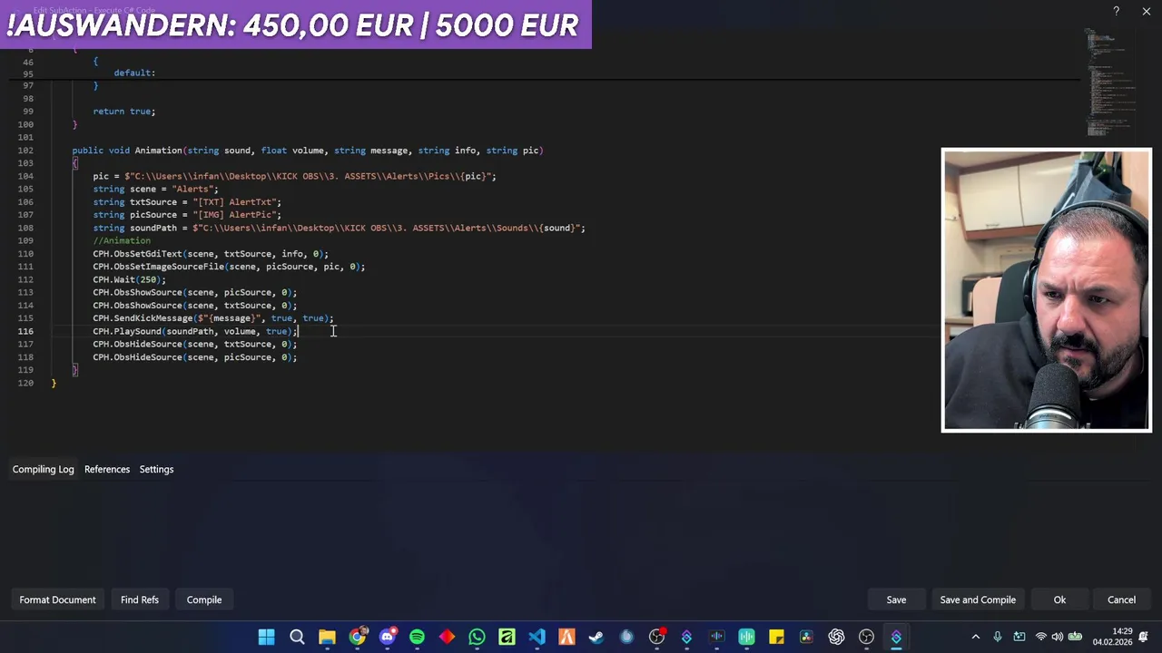The height and width of the screenshot is (653, 1162).
Task: Close the Execute C# Code dialog
Action: 1147,11
